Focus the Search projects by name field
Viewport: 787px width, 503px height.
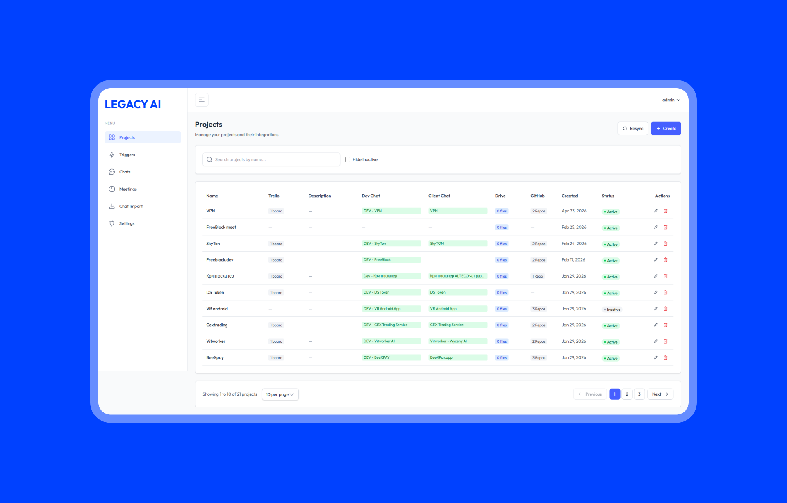[x=271, y=159]
